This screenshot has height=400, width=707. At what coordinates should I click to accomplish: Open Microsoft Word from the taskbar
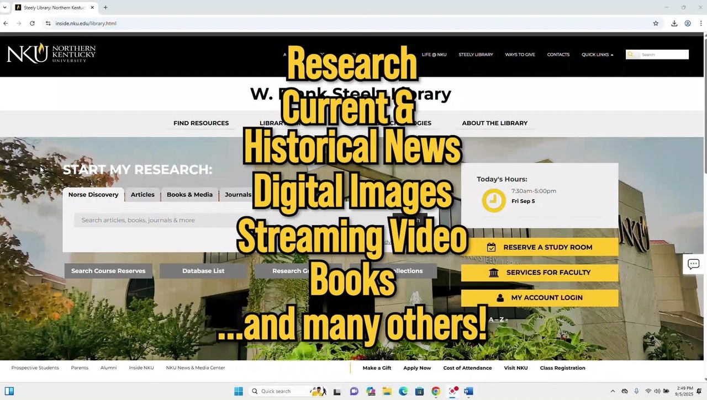point(468,391)
